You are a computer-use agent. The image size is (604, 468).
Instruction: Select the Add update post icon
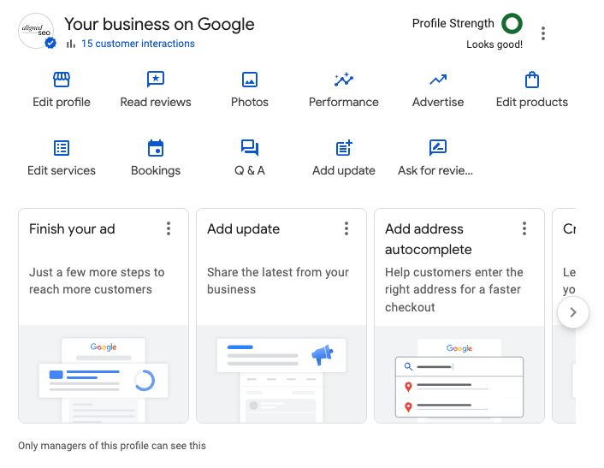click(344, 147)
